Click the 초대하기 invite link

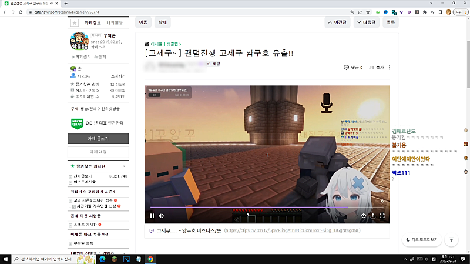(x=118, y=76)
